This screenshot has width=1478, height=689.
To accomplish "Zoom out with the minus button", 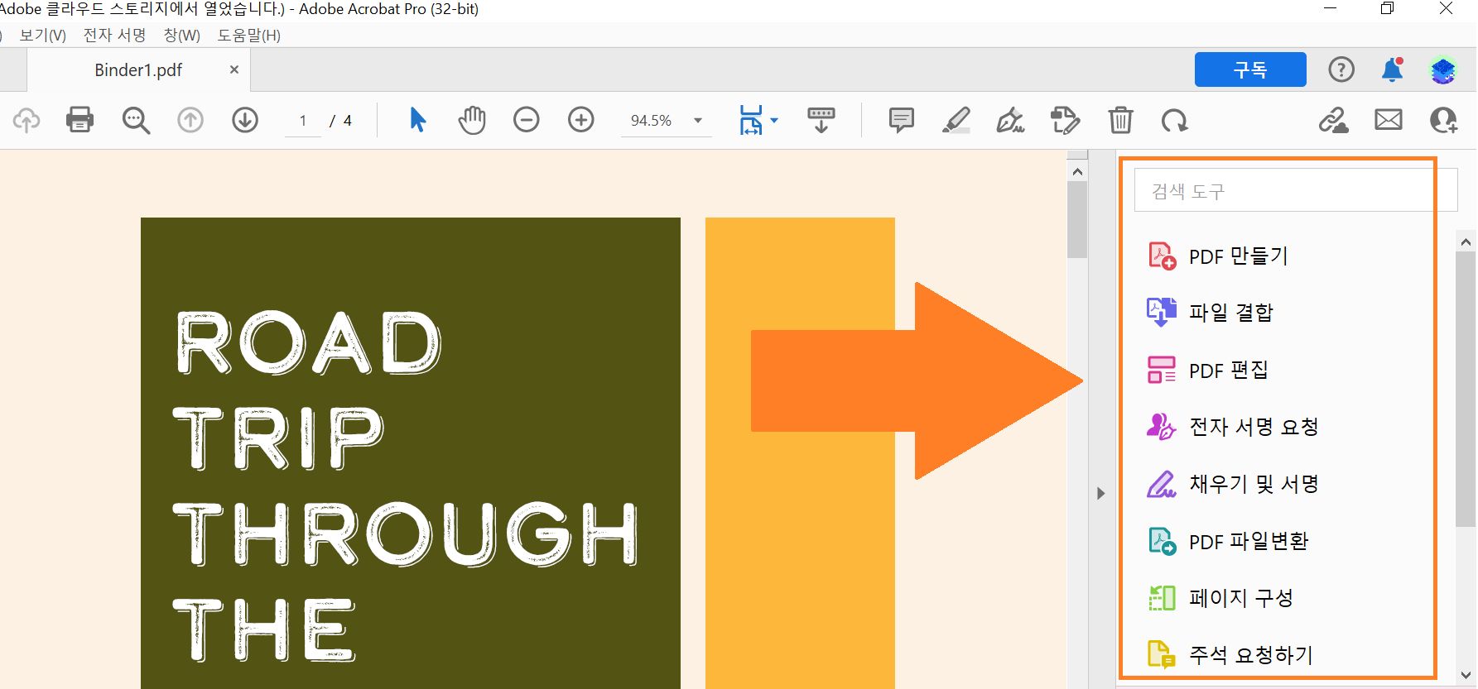I will tap(527, 120).
